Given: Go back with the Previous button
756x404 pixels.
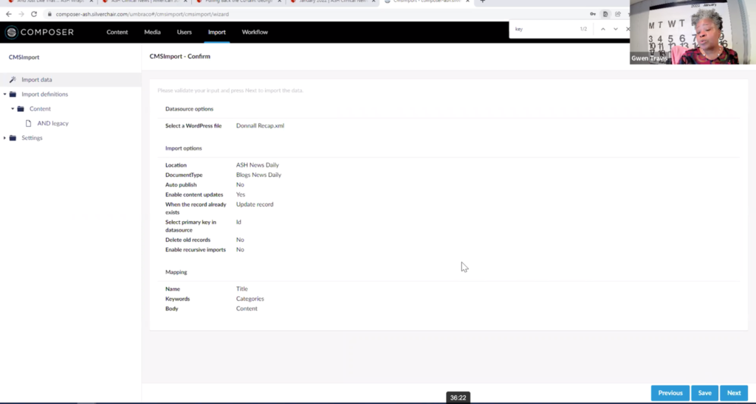Looking at the screenshot, I should tap(670, 393).
